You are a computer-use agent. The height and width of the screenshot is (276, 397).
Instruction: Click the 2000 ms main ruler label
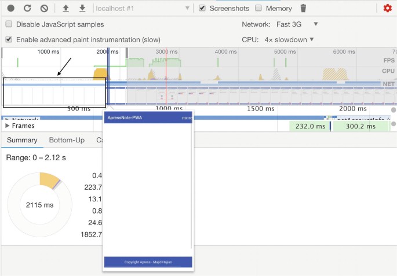(x=353, y=109)
